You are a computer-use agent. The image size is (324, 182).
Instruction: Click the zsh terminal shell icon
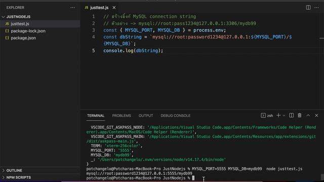coord(263,115)
